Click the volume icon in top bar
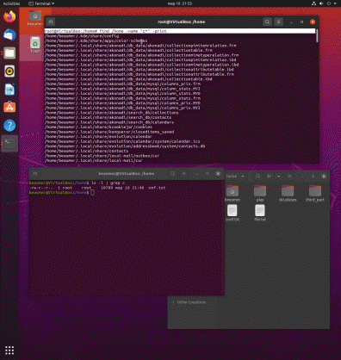The height and width of the screenshot is (360, 341). point(321,3)
